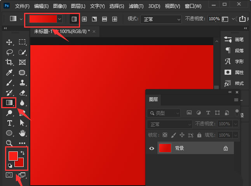Swap foreground and background colors

click(x=23, y=153)
